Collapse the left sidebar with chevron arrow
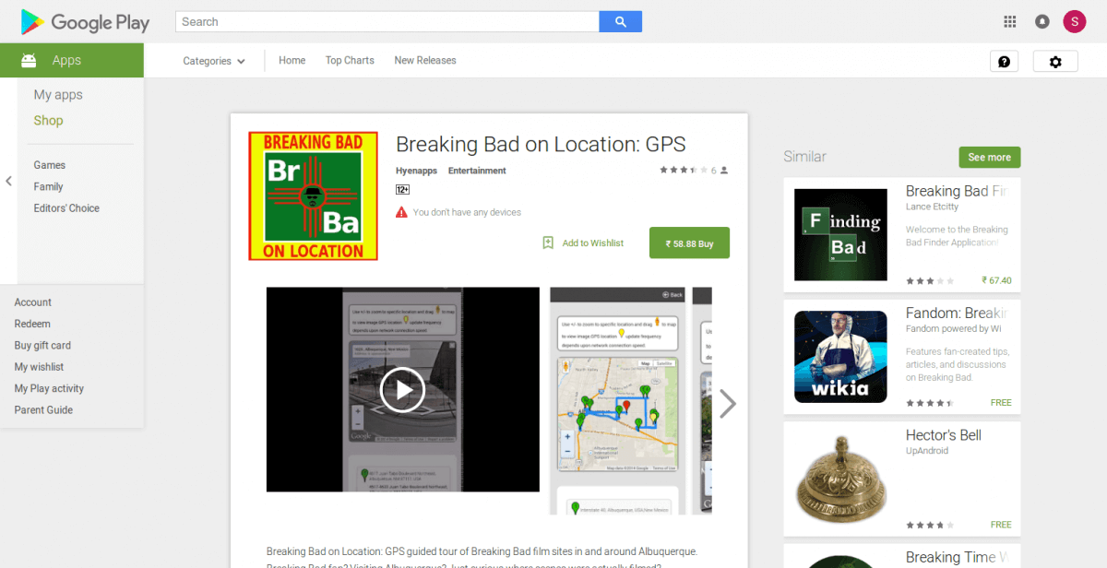This screenshot has height=568, width=1107. tap(8, 181)
